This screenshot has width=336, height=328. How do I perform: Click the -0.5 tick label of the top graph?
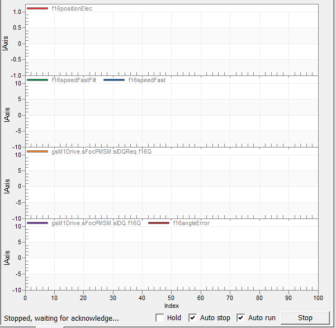(16, 59)
